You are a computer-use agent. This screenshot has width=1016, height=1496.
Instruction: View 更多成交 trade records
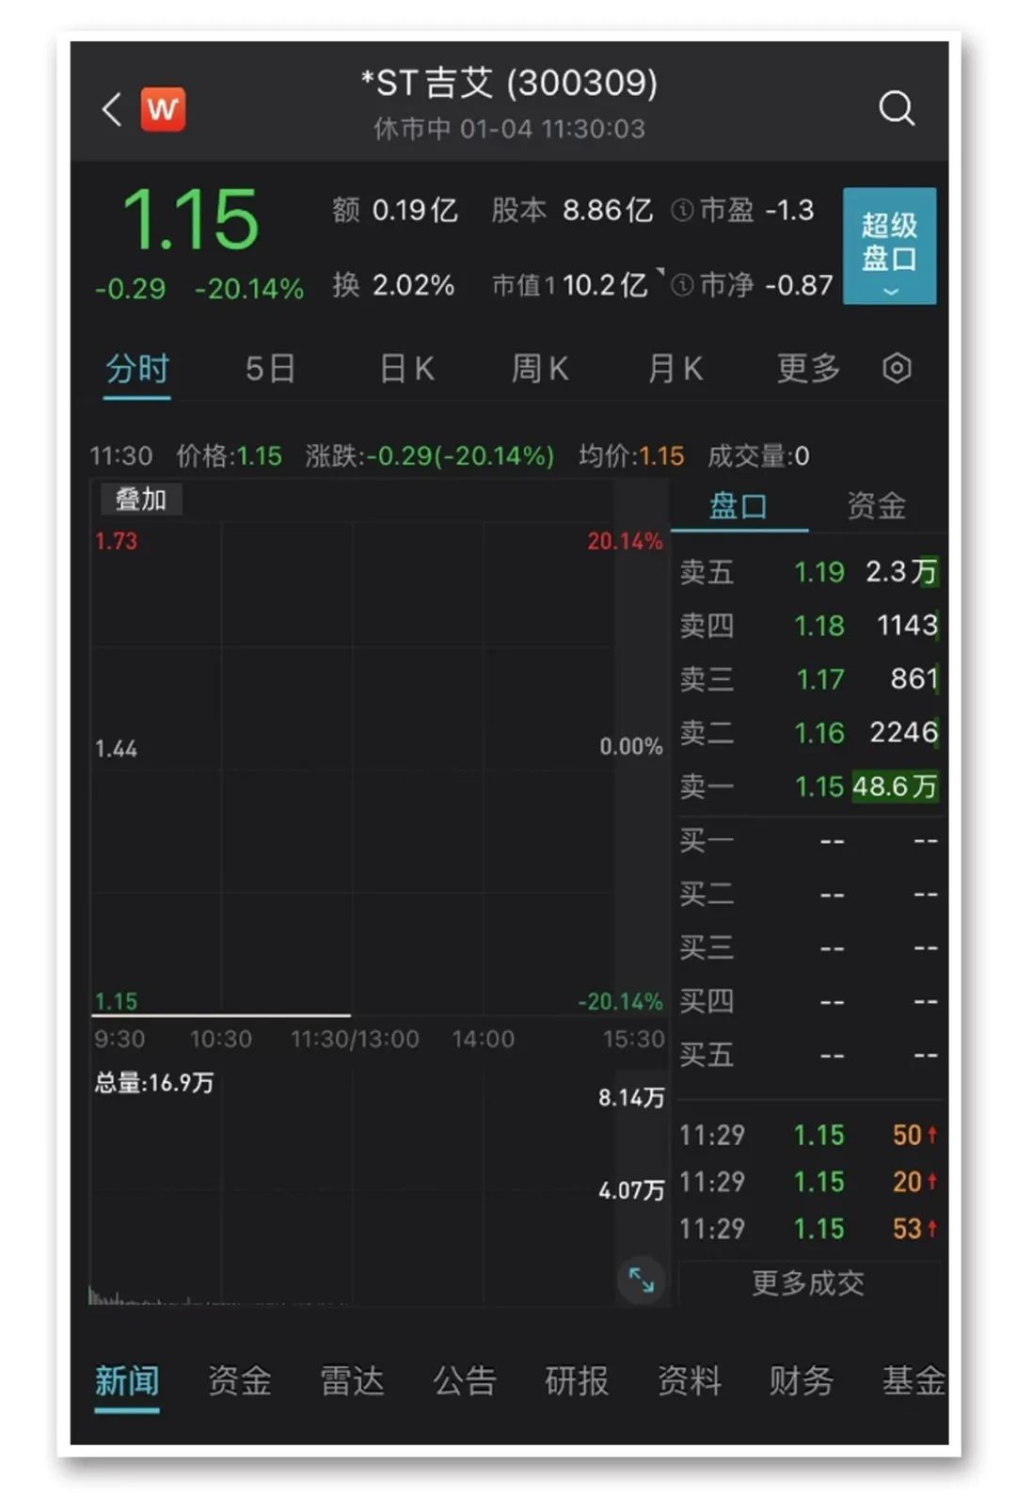[x=808, y=1282]
